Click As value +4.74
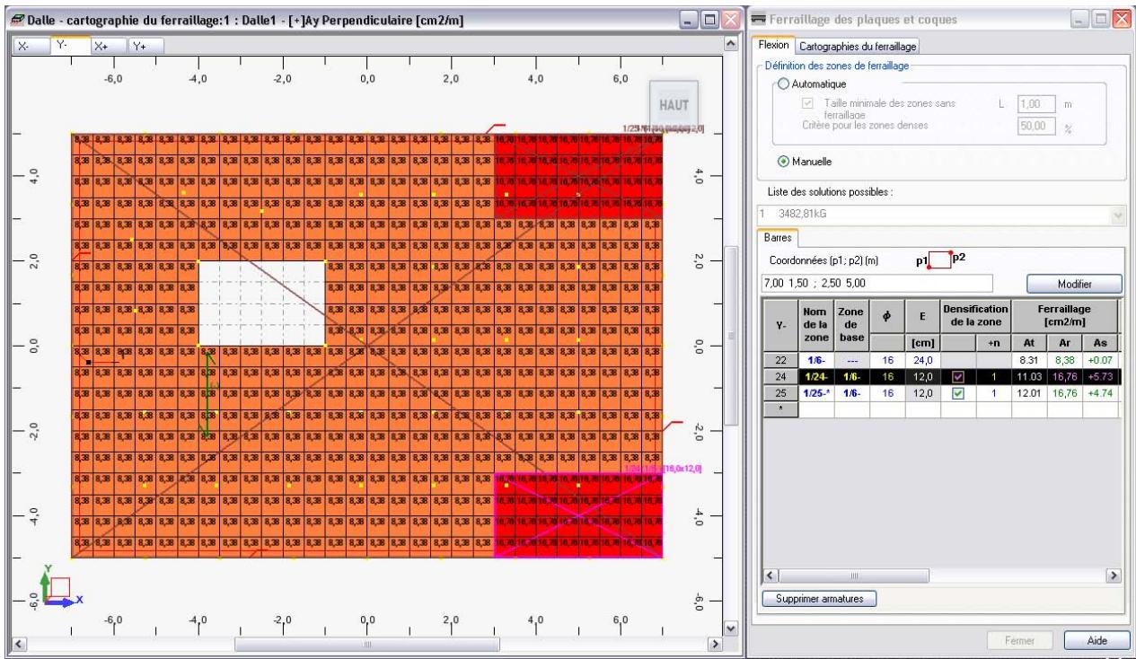The width and height of the screenshot is (1136, 659). click(1100, 393)
